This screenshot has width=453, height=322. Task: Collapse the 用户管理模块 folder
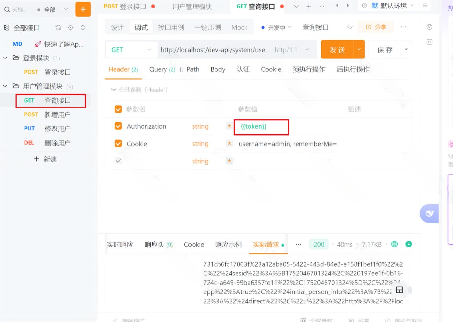[5, 86]
